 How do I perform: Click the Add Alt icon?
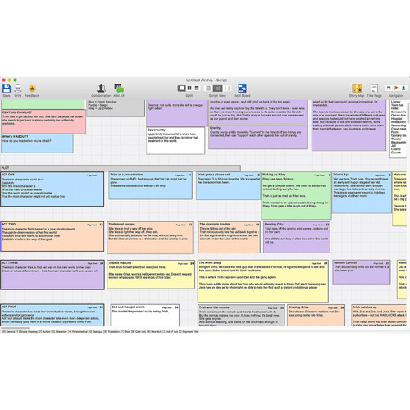[119, 89]
